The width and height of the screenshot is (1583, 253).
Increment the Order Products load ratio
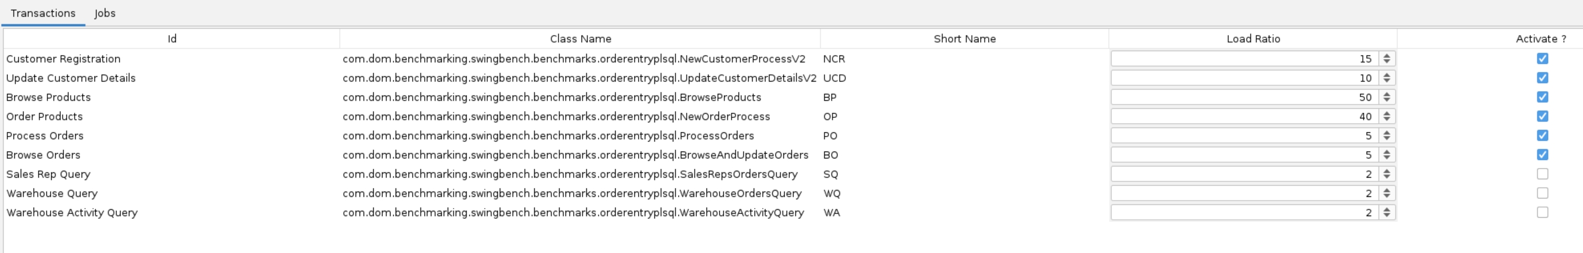(x=1386, y=113)
